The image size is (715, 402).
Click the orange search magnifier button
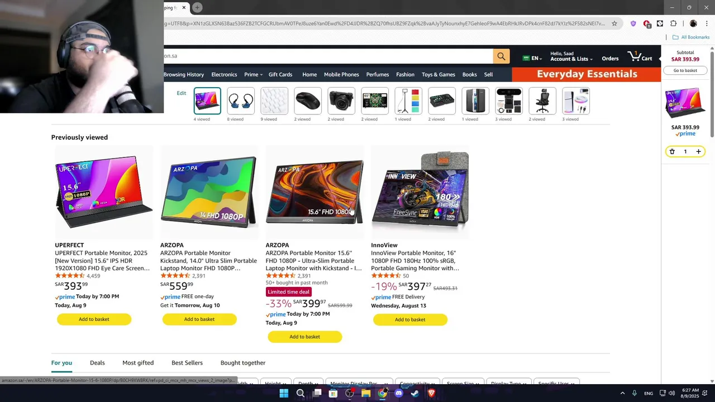[x=501, y=56]
